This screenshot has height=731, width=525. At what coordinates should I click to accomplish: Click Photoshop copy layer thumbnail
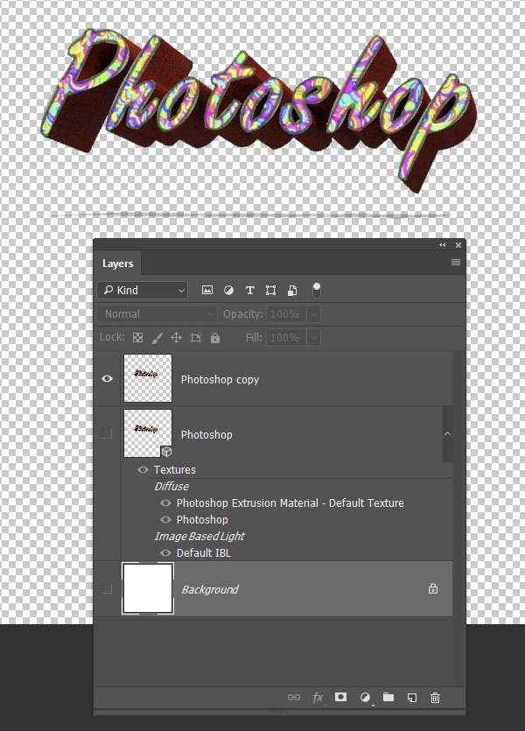tap(148, 378)
